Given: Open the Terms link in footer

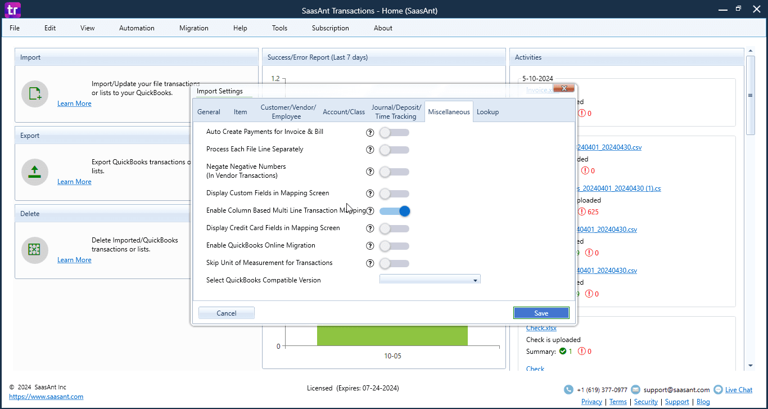Looking at the screenshot, I should tap(618, 402).
